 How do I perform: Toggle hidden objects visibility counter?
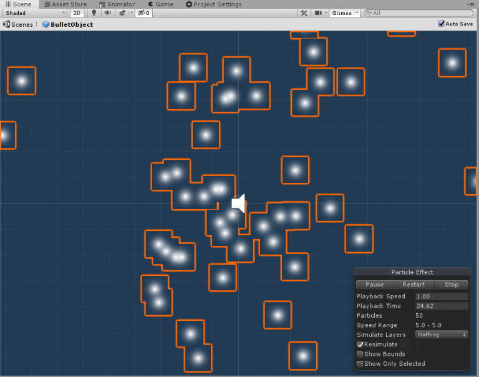[x=143, y=13]
